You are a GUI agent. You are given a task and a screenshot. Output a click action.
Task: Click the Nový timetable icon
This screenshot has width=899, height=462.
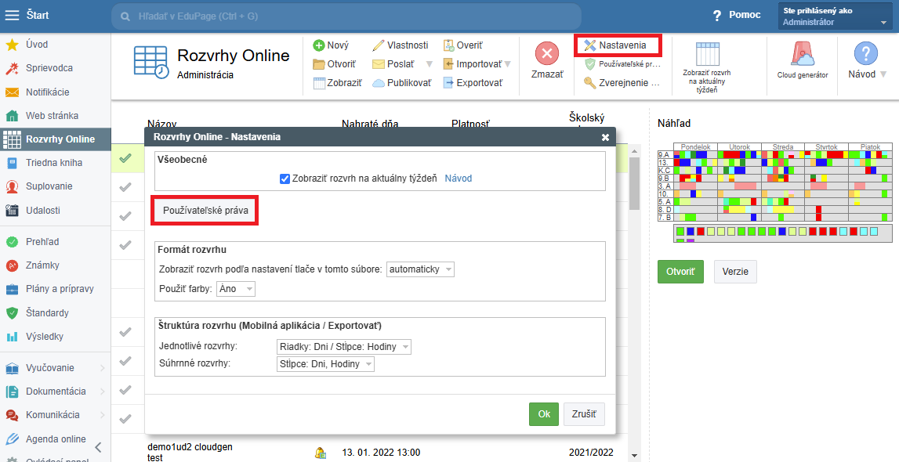(319, 45)
